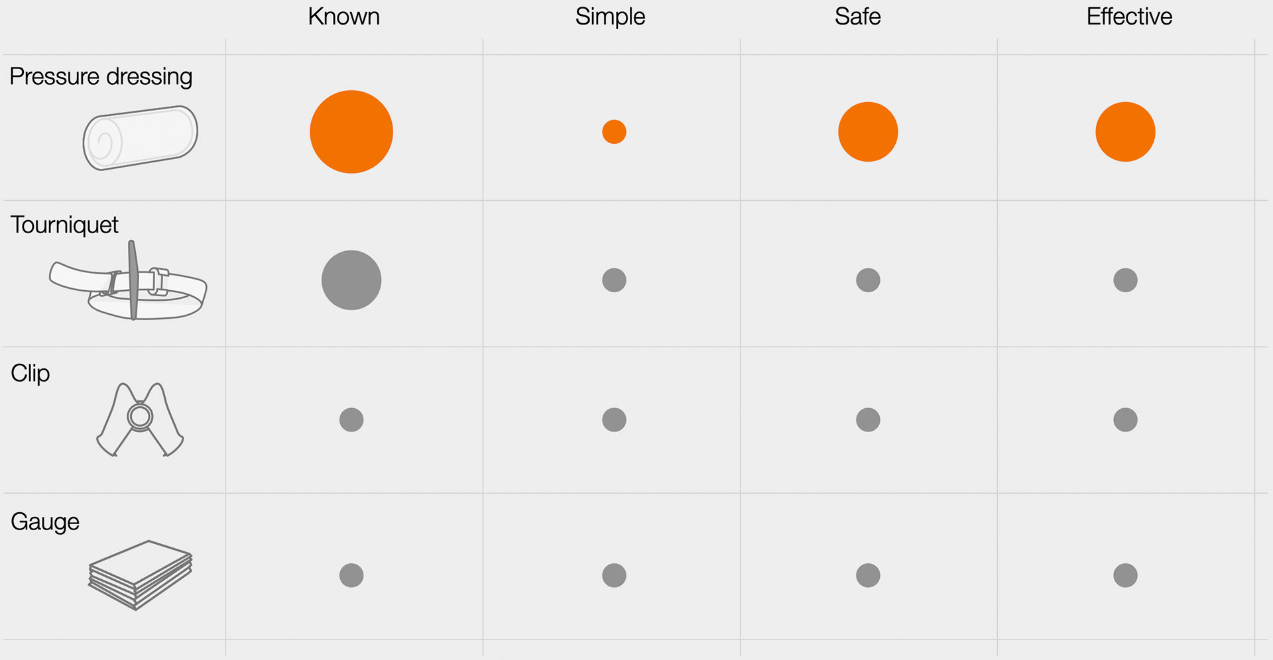This screenshot has width=1273, height=660.
Task: Click the orange Safe dot for Pressure dressing
Action: [868, 132]
